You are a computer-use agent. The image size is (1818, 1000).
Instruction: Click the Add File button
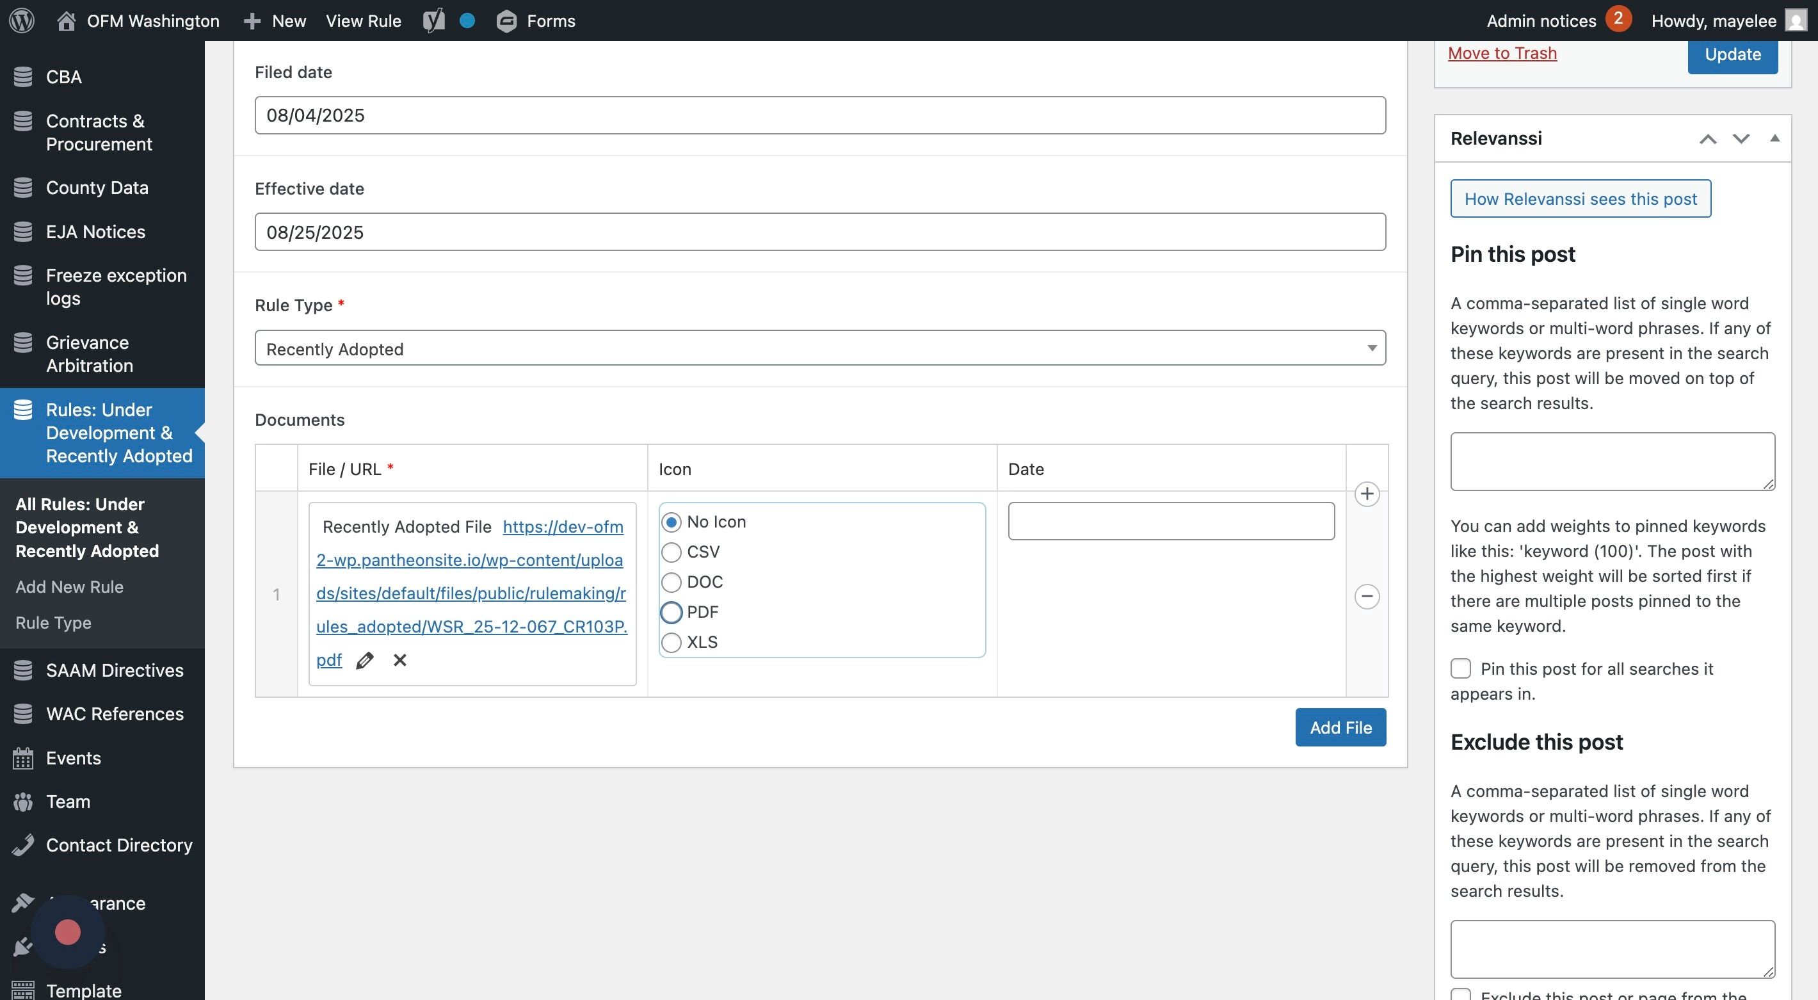[1340, 728]
